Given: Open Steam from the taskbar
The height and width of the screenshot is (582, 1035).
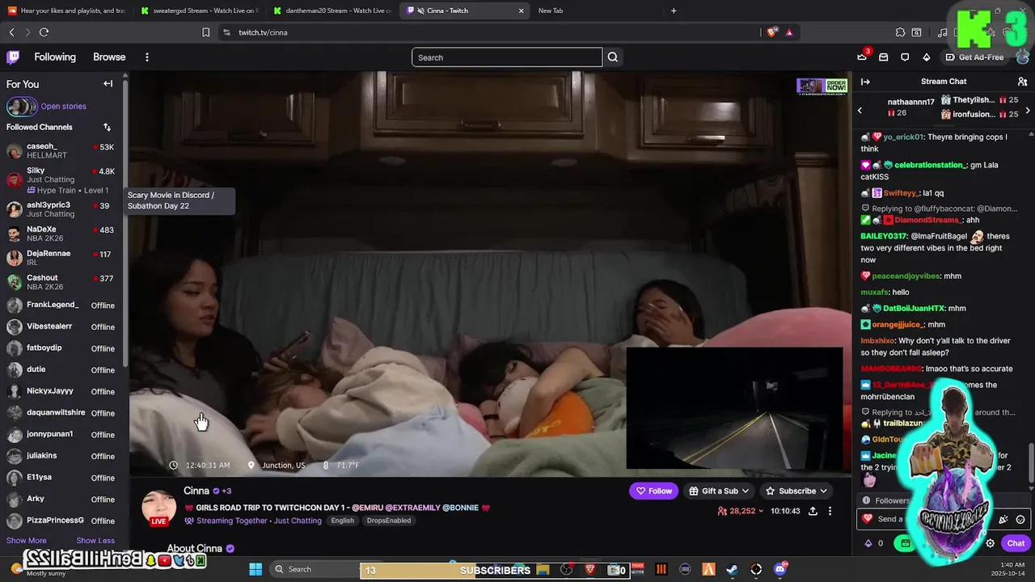Looking at the screenshot, I should pyautogui.click(x=732, y=569).
